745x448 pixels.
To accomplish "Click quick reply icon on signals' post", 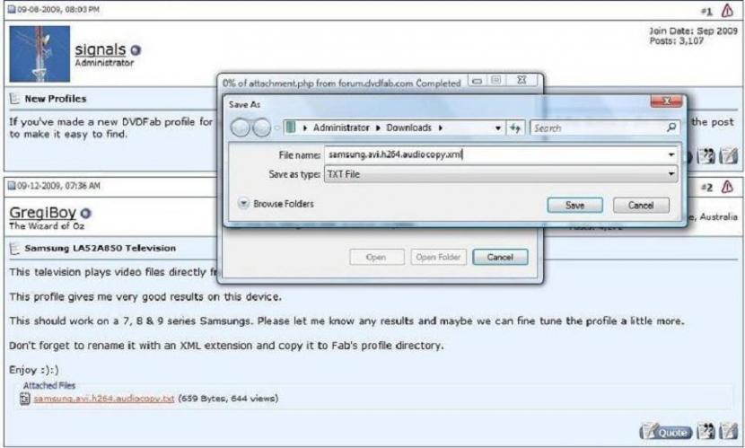I will [x=728, y=156].
